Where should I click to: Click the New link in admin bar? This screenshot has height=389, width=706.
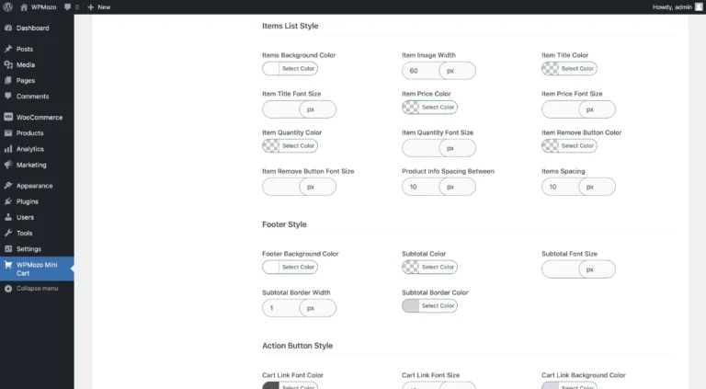104,7
